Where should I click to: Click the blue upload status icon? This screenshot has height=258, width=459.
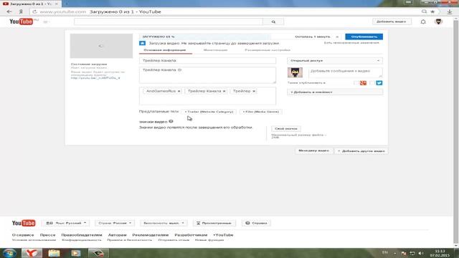(x=142, y=43)
